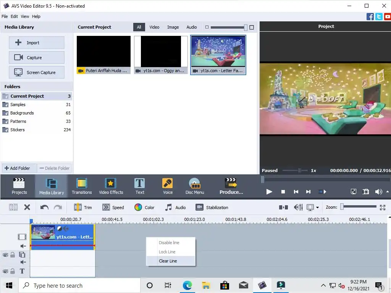This screenshot has height=293, width=391.
Task: Go to the next frame
Action: pos(309,192)
